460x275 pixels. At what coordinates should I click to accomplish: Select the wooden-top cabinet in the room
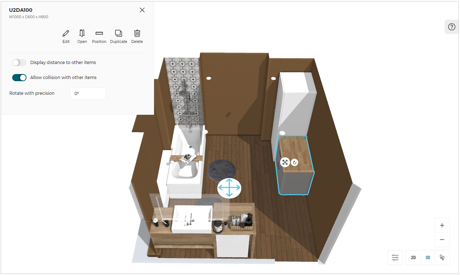click(x=296, y=179)
